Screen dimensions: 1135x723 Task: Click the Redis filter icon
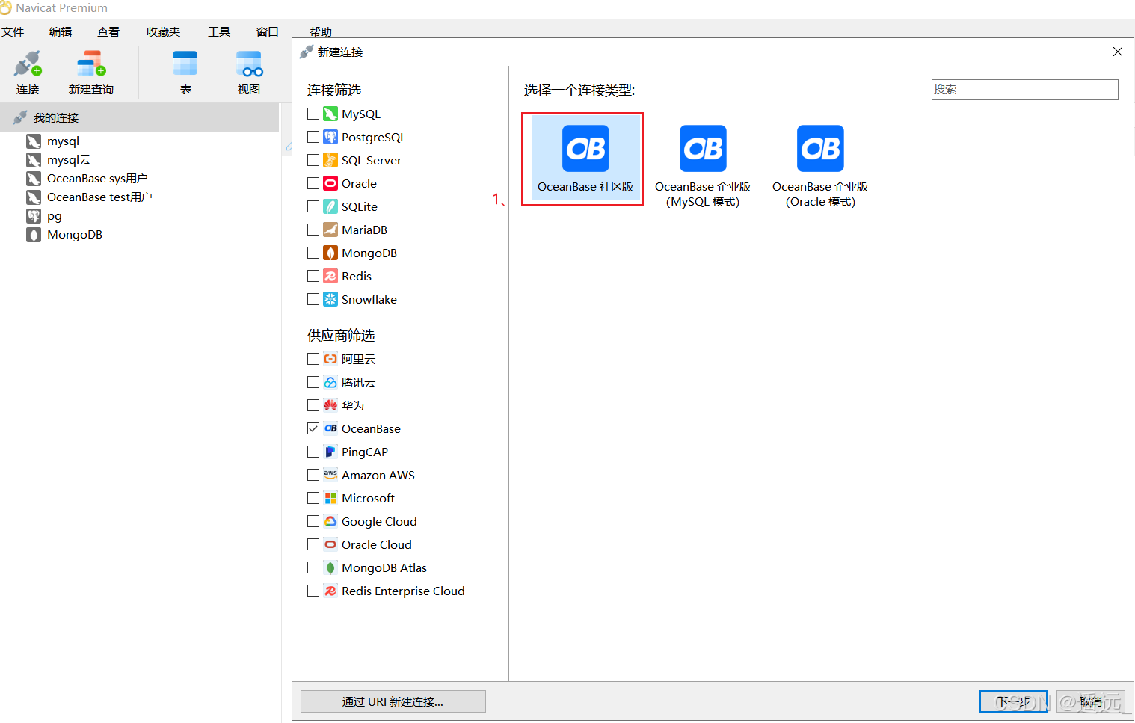click(x=330, y=276)
